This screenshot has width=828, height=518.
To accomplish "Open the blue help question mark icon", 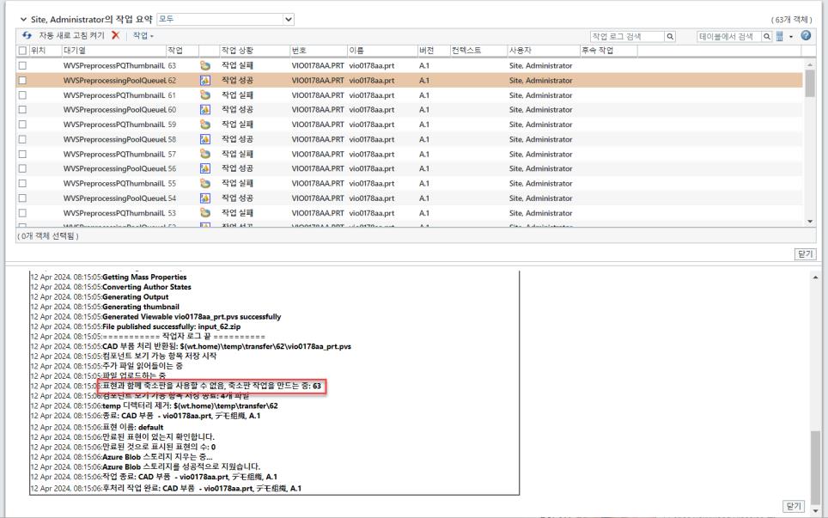I will click(x=806, y=35).
